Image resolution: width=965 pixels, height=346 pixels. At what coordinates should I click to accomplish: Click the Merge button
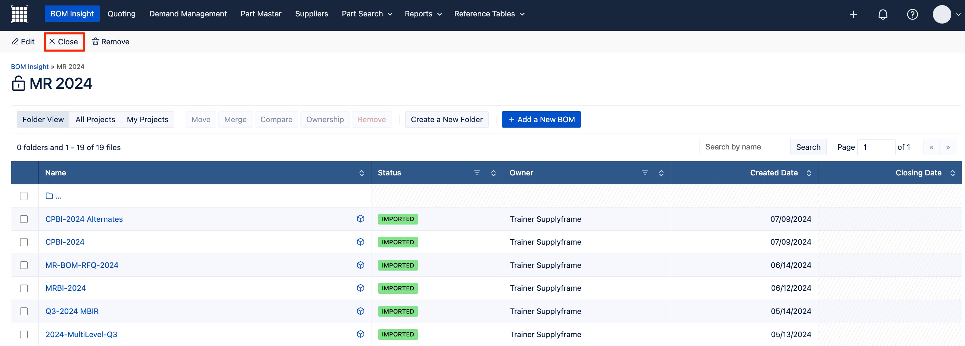point(235,120)
